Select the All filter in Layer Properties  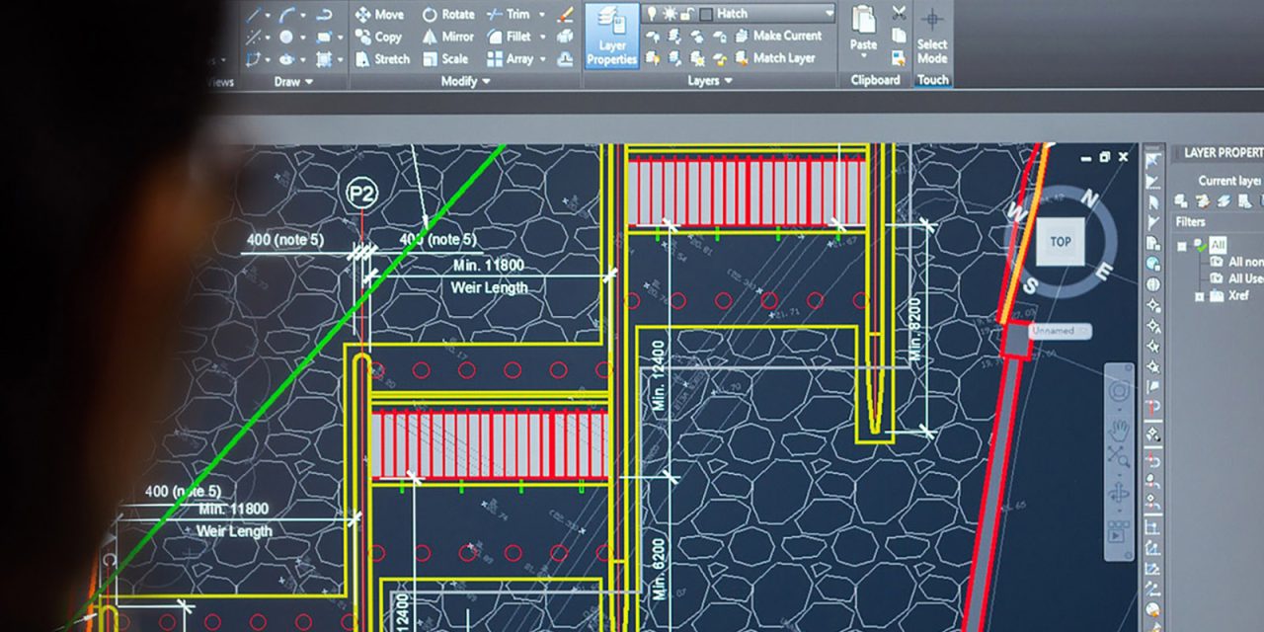pos(1217,245)
